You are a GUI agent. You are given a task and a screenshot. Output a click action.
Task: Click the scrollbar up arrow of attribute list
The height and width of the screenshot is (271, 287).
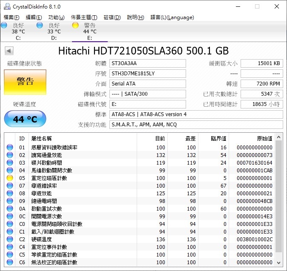point(279,137)
